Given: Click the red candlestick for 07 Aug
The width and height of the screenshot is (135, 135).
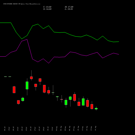Looking at the screenshot, I should 75,97.
